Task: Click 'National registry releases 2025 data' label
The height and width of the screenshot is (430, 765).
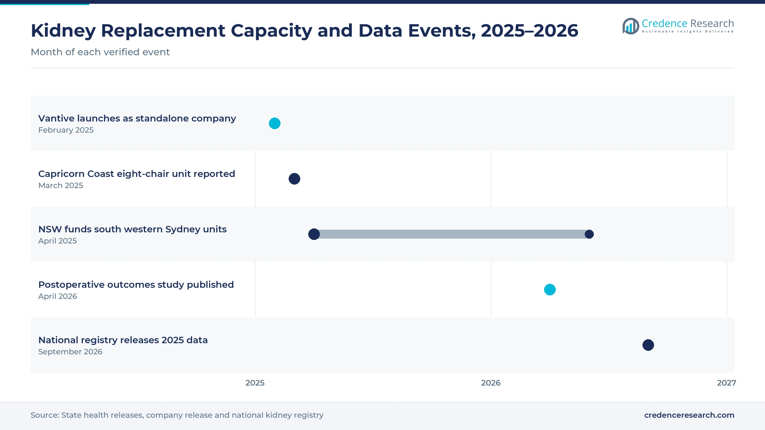Action: click(x=123, y=340)
